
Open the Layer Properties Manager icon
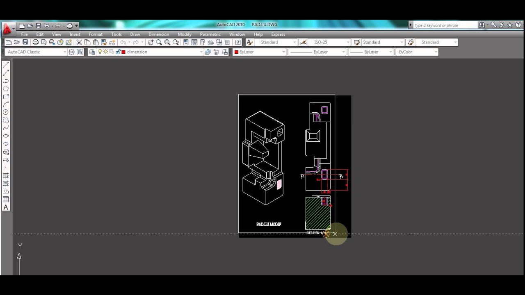pyautogui.click(x=91, y=52)
